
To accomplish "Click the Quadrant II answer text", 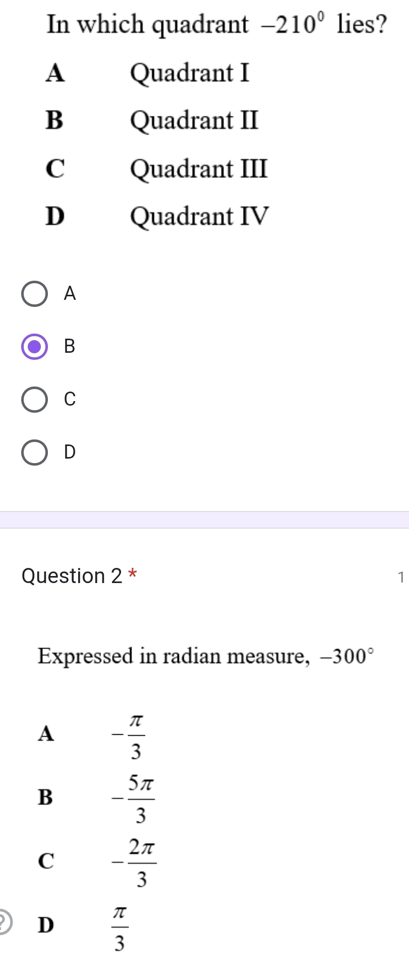I will (194, 120).
